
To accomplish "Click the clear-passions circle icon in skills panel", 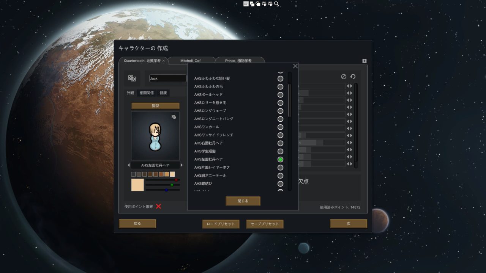I will coord(344,77).
